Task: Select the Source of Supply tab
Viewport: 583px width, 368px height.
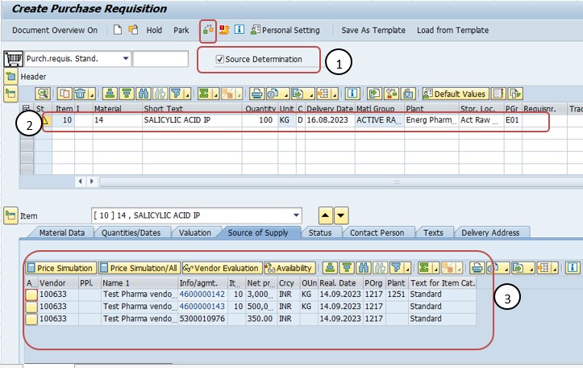Action: 258,232
